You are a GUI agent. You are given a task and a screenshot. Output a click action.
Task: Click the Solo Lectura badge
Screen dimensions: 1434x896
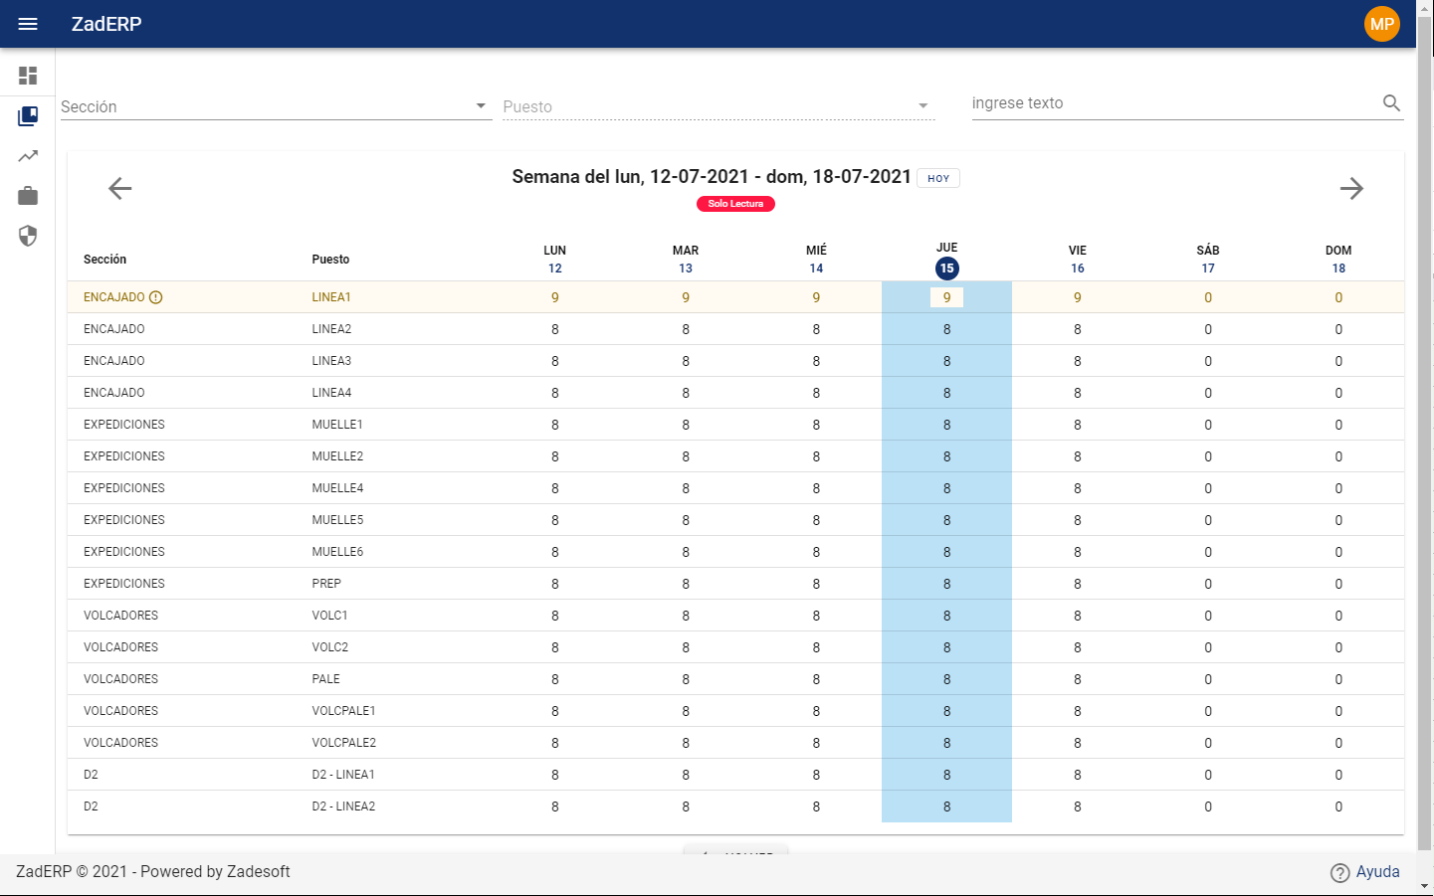(735, 204)
